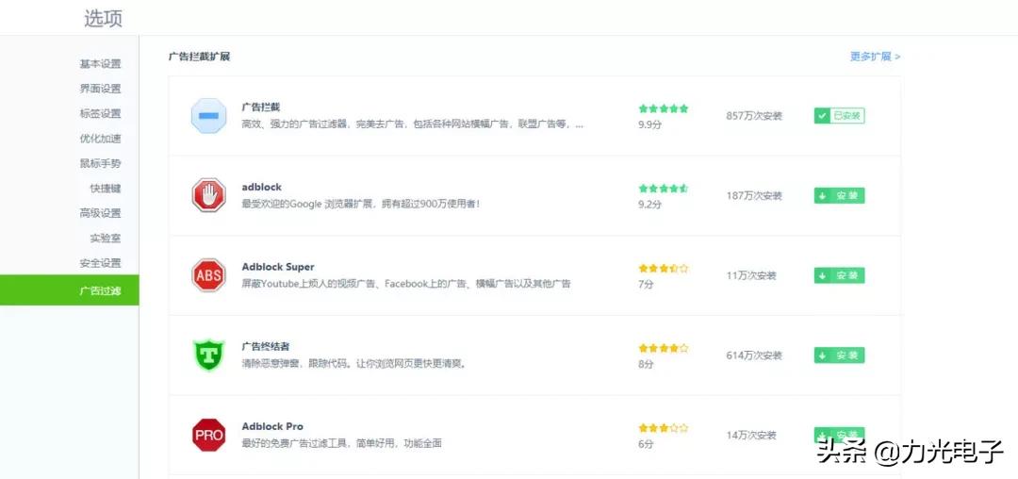Click the Adblock Super title
This screenshot has width=1018, height=479.
(x=278, y=267)
